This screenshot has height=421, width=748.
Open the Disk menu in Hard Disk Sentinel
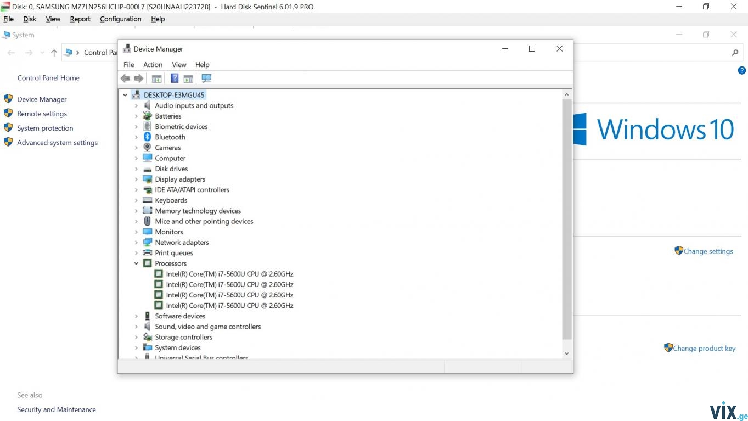coord(30,19)
